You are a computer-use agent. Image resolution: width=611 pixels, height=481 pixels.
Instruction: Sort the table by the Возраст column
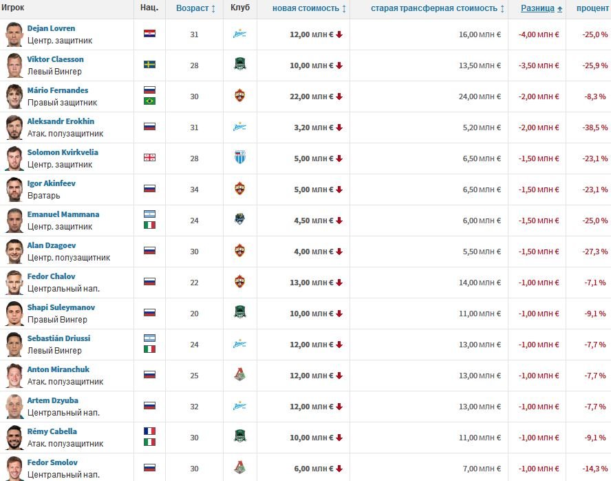click(x=195, y=8)
